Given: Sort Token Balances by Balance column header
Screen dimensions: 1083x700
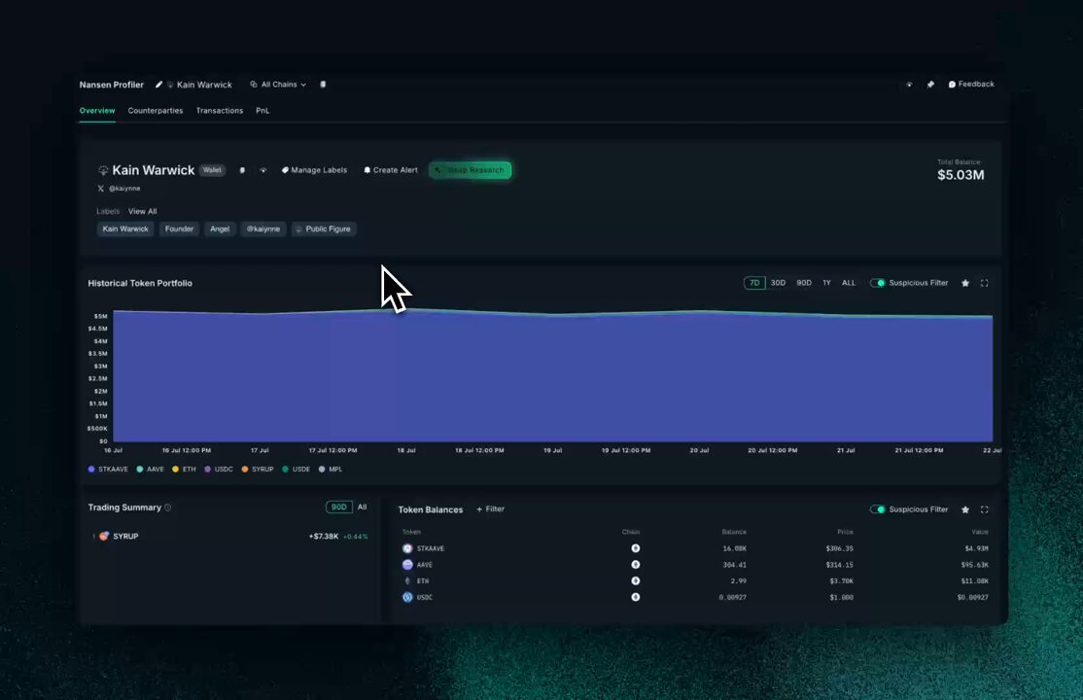Looking at the screenshot, I should click(x=734, y=532).
